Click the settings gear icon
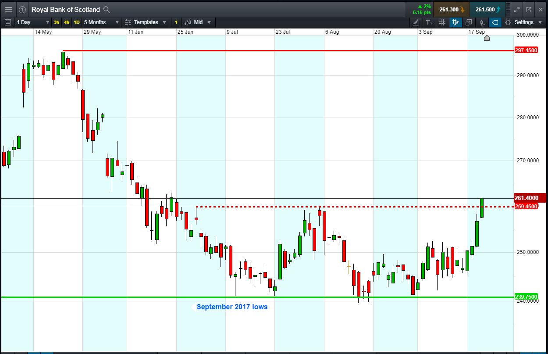Image resolution: width=548 pixels, height=354 pixels. [508, 22]
